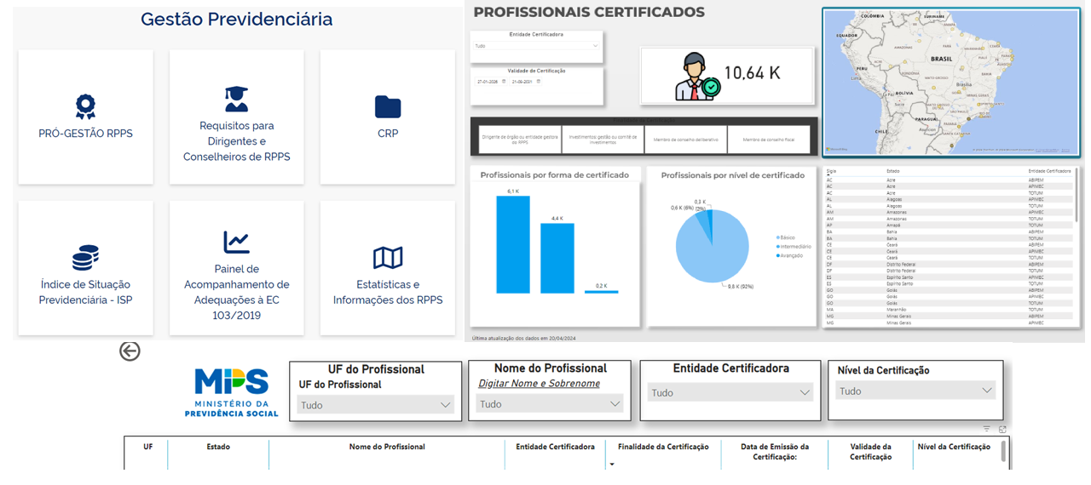The height and width of the screenshot is (485, 1091).
Task: Click the 10,64 K total card value
Action: click(x=752, y=74)
